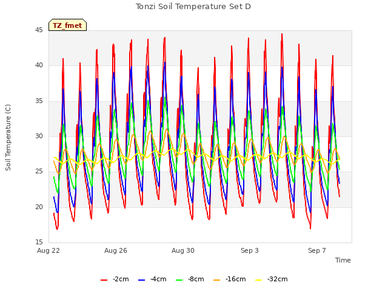Click the 15 y-axis tick label

click(39, 242)
